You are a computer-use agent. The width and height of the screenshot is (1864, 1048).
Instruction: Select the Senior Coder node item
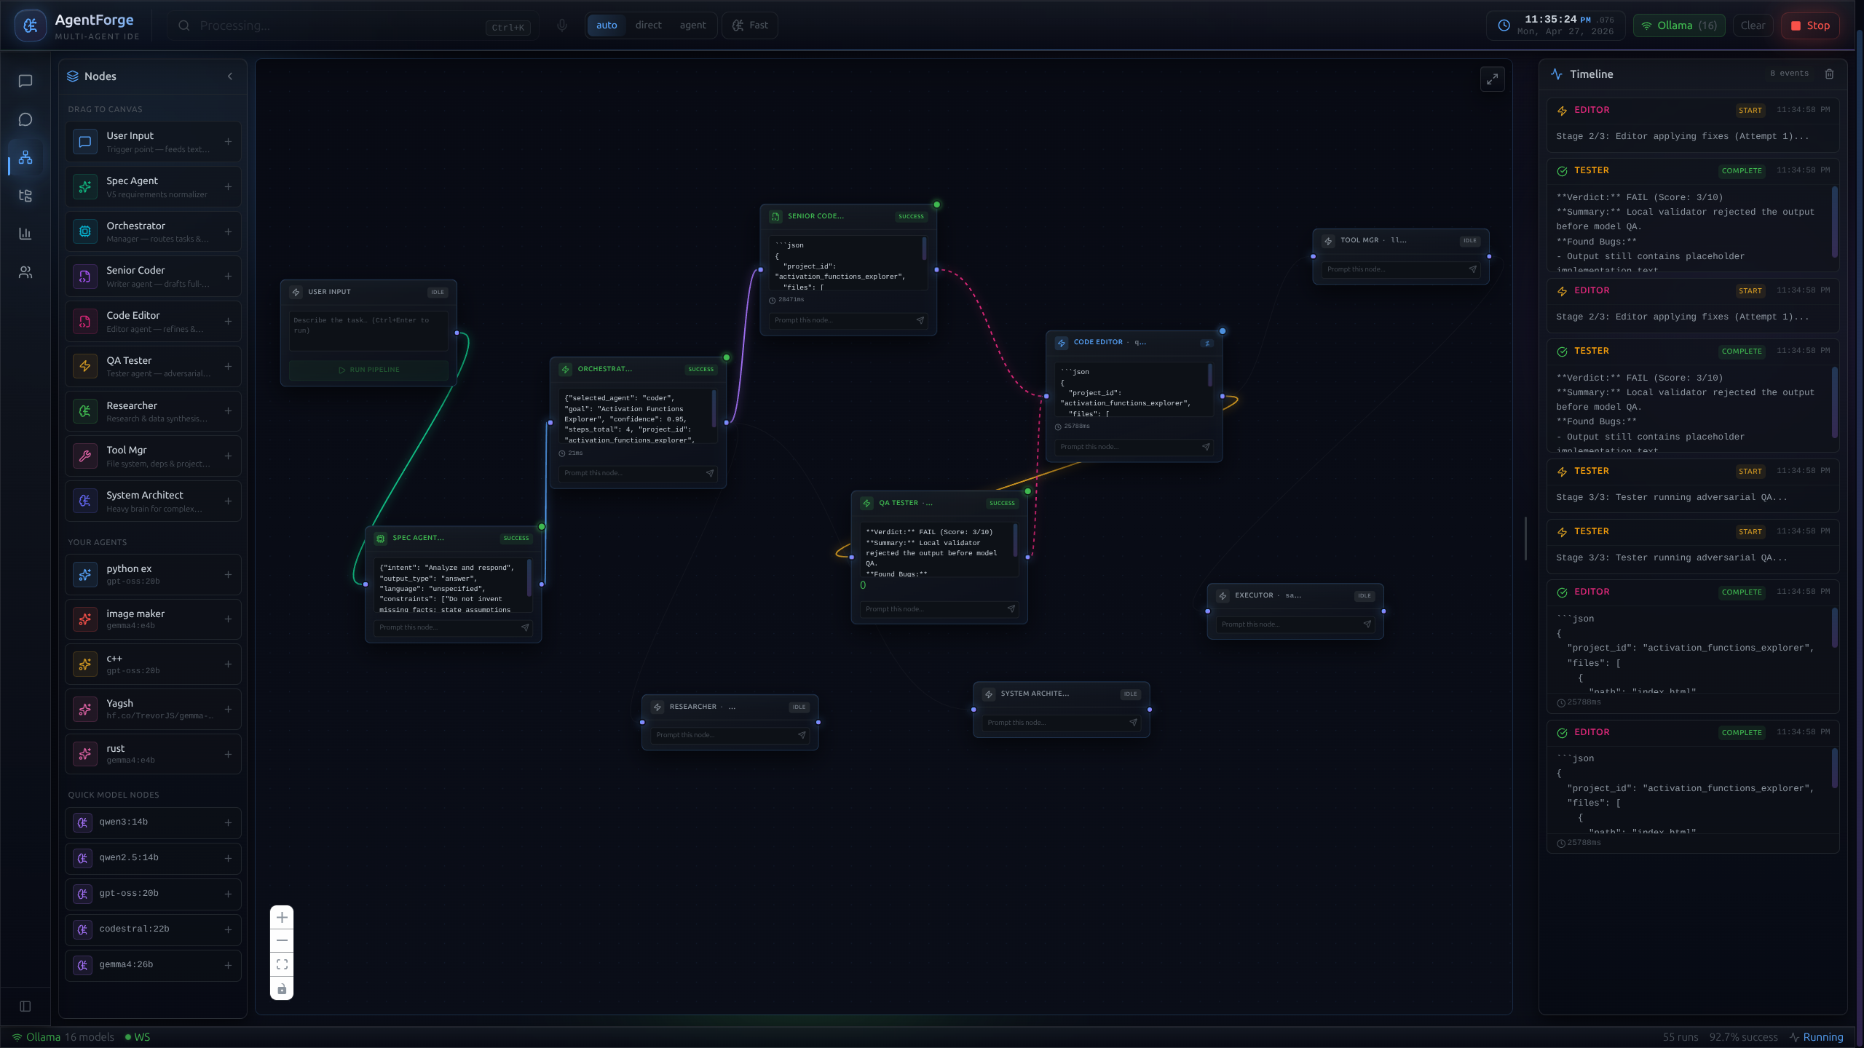pyautogui.click(x=153, y=277)
